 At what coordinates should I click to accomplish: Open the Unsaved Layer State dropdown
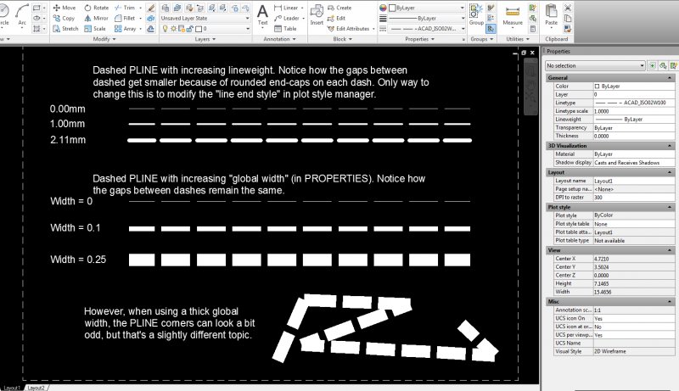(205, 18)
